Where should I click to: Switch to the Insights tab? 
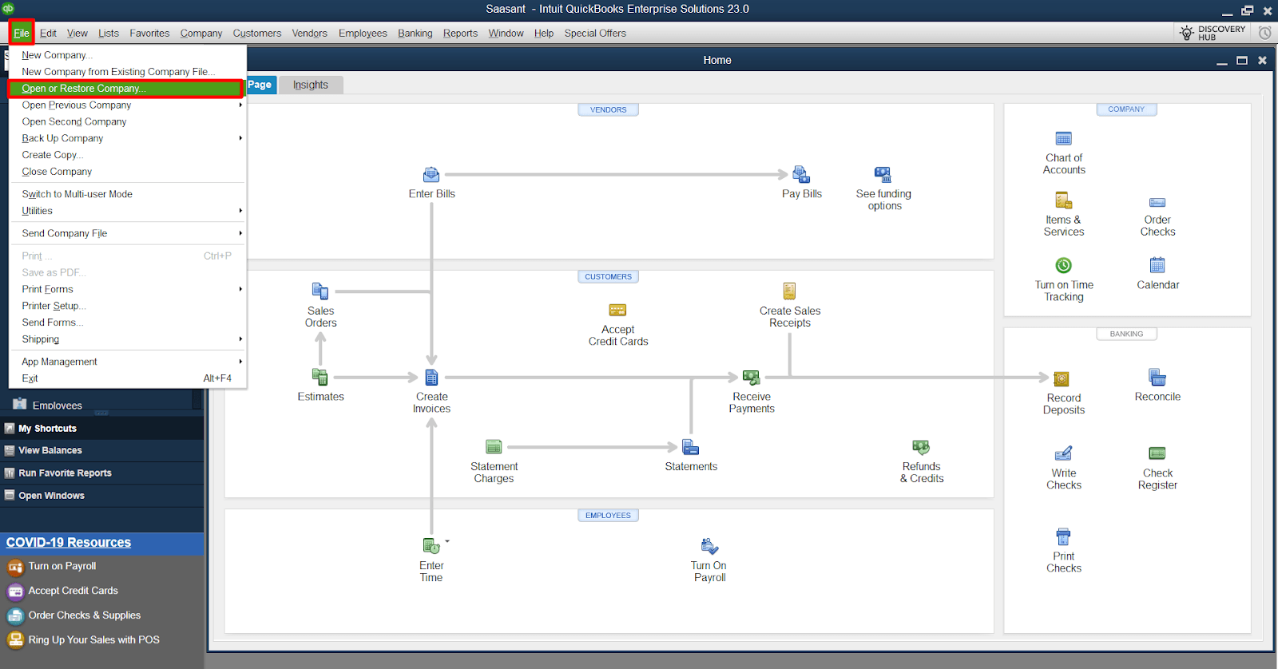pyautogui.click(x=311, y=85)
